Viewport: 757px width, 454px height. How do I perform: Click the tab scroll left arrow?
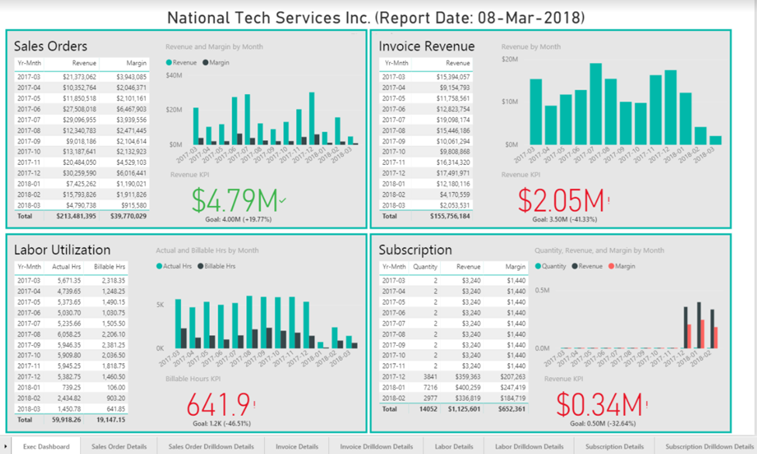point(5,446)
